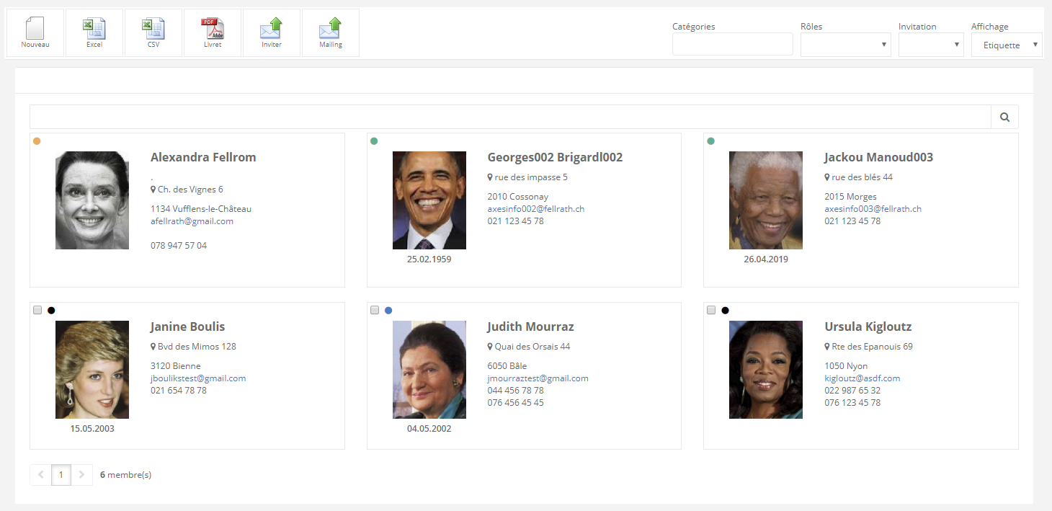Click the orange status dot on Alexandra's card

[x=37, y=141]
